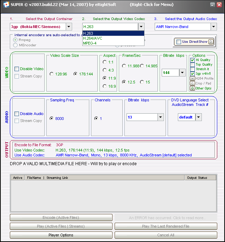
Task: Choose MPEG-4 from the codec list
Action: point(114,43)
